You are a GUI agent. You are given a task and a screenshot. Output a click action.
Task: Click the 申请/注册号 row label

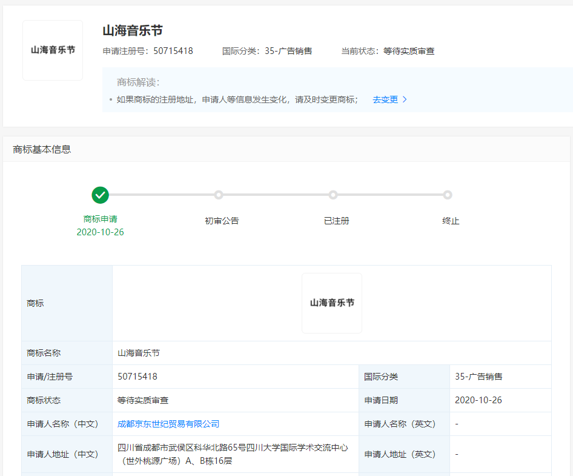click(x=50, y=377)
